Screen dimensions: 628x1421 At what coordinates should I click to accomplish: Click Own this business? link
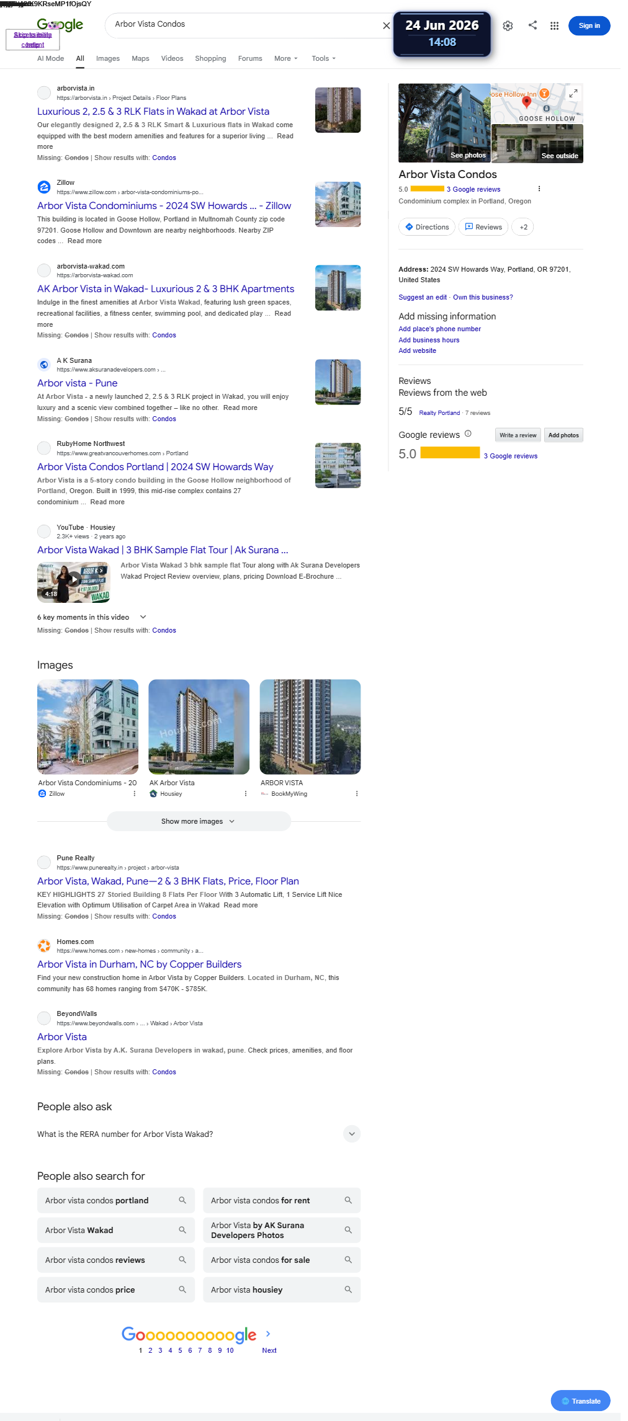pyautogui.click(x=483, y=297)
